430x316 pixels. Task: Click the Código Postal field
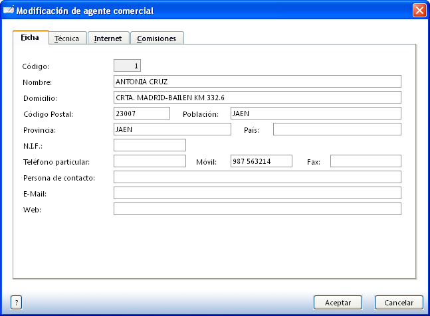142,114
